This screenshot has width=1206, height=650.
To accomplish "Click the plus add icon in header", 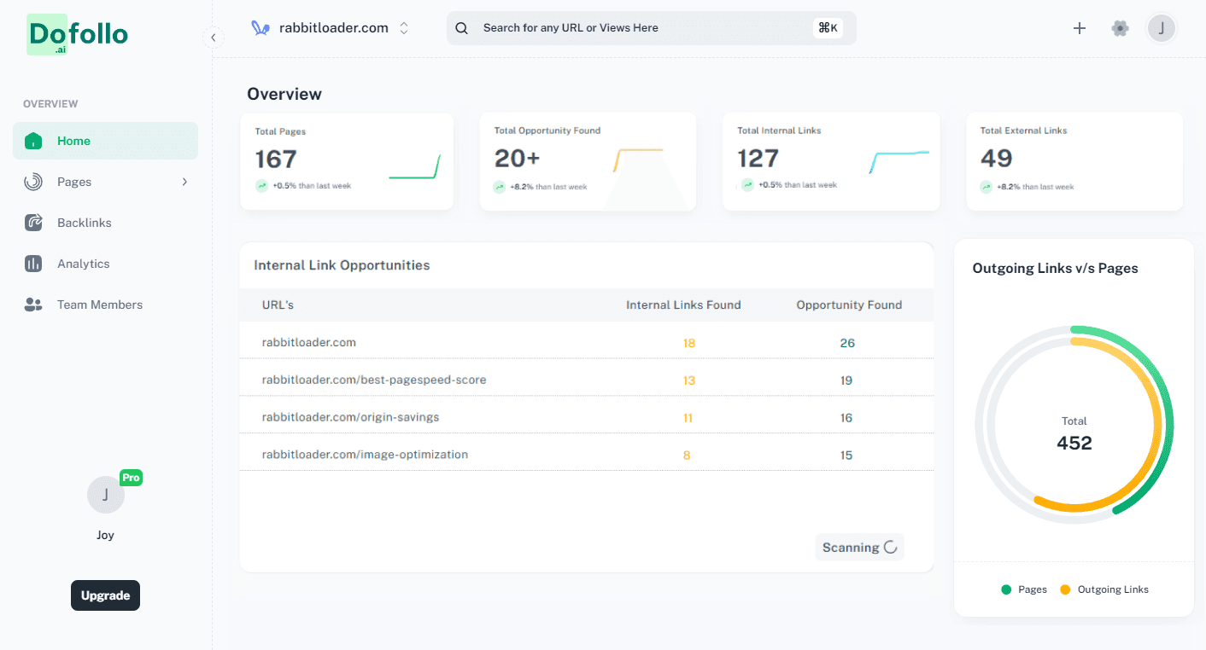I will pos(1080,28).
